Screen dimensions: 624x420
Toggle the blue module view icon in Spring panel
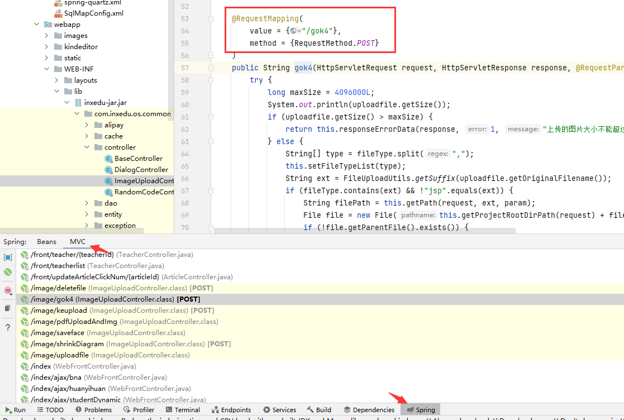[x=8, y=257]
